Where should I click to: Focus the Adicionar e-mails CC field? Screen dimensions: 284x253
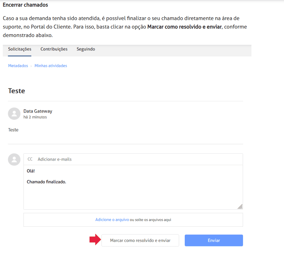point(138,159)
